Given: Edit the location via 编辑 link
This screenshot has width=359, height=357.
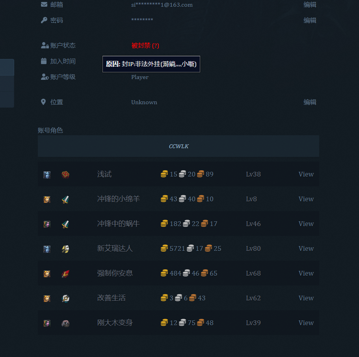Looking at the screenshot, I should click(310, 102).
